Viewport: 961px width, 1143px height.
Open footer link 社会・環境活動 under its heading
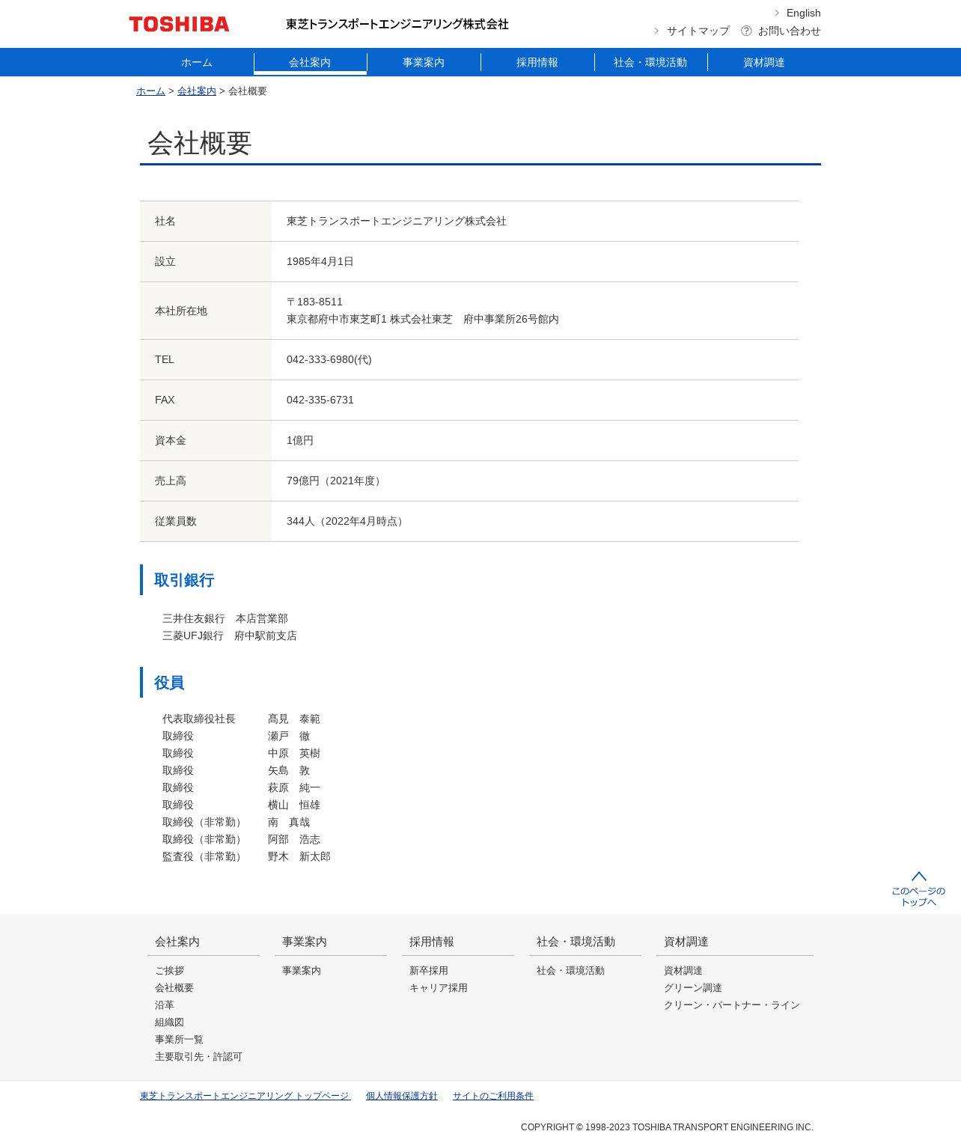(x=570, y=970)
